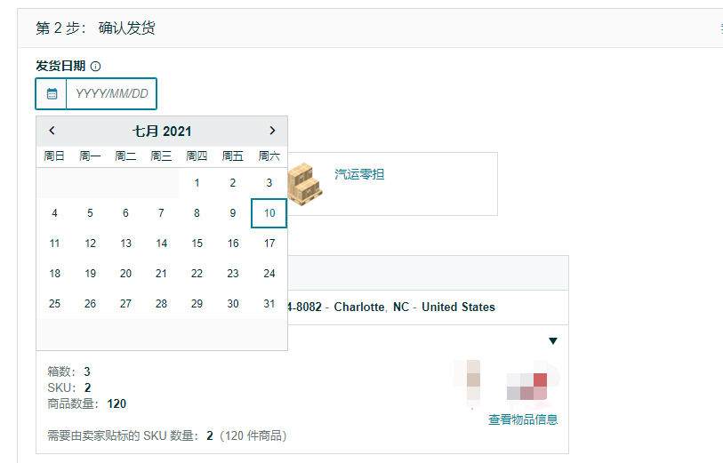Viewport: 723px width, 463px height.
Task: Set shipping date to July 21
Action: (161, 274)
